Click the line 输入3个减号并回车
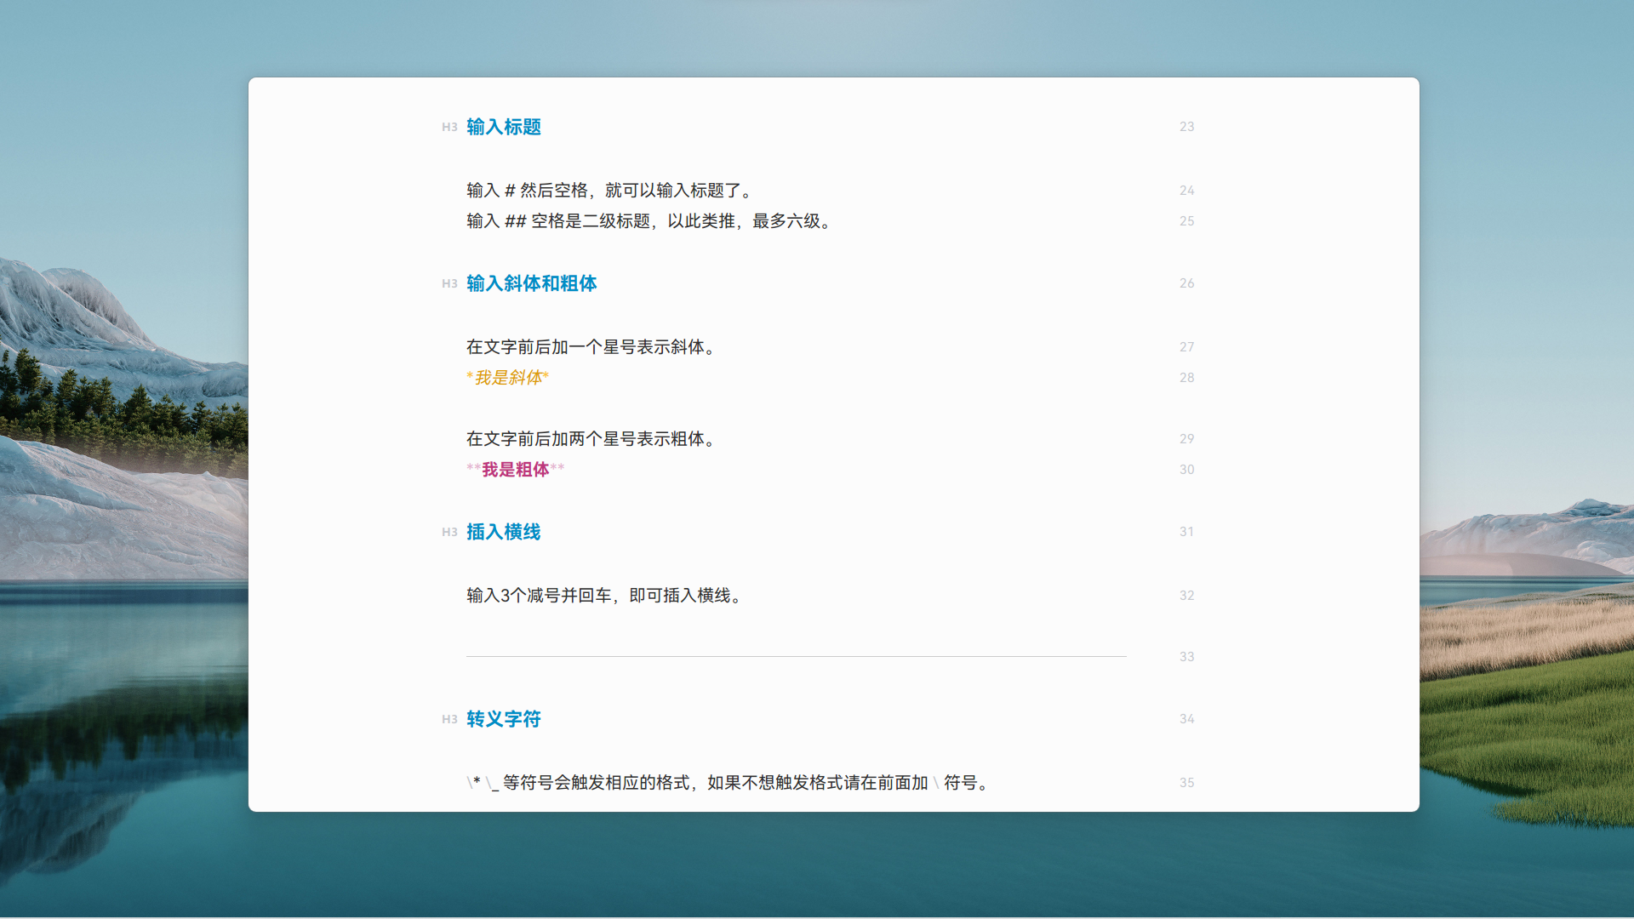The height and width of the screenshot is (919, 1634). click(605, 596)
